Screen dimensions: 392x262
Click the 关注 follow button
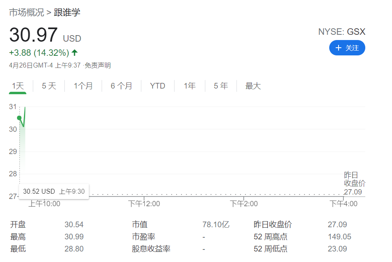347,48
